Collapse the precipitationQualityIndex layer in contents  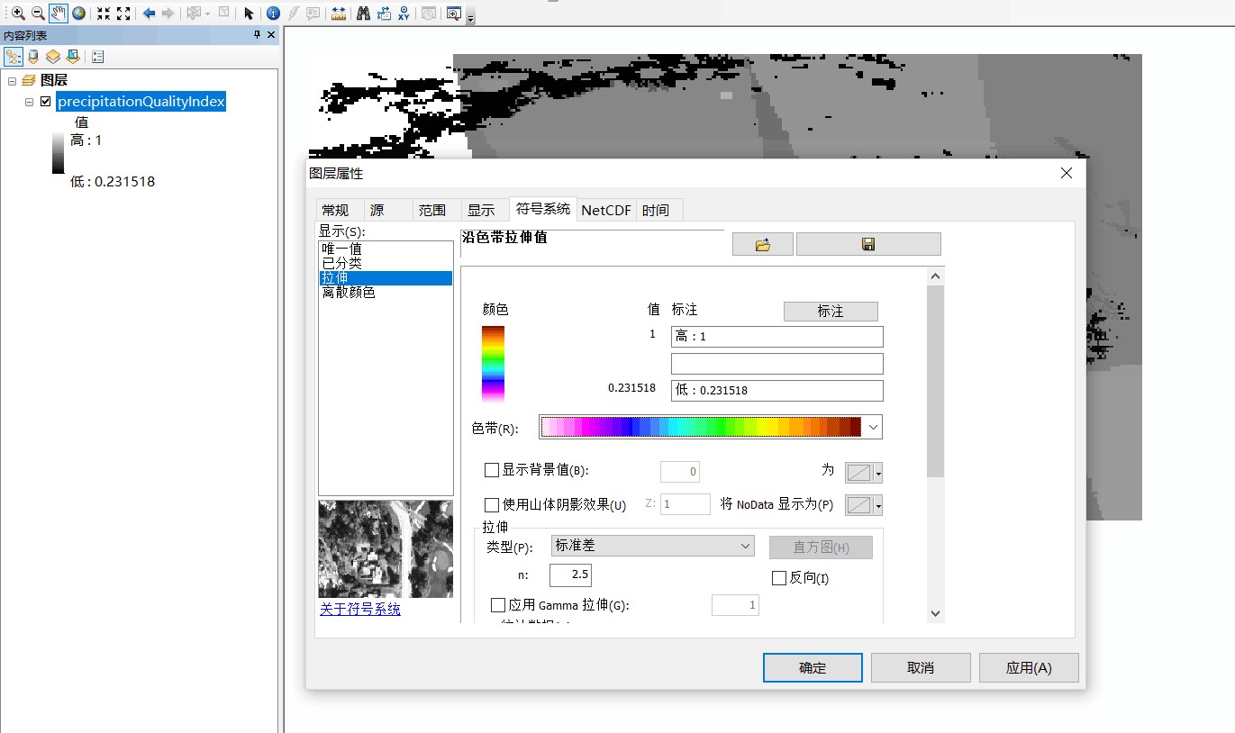[x=29, y=101]
